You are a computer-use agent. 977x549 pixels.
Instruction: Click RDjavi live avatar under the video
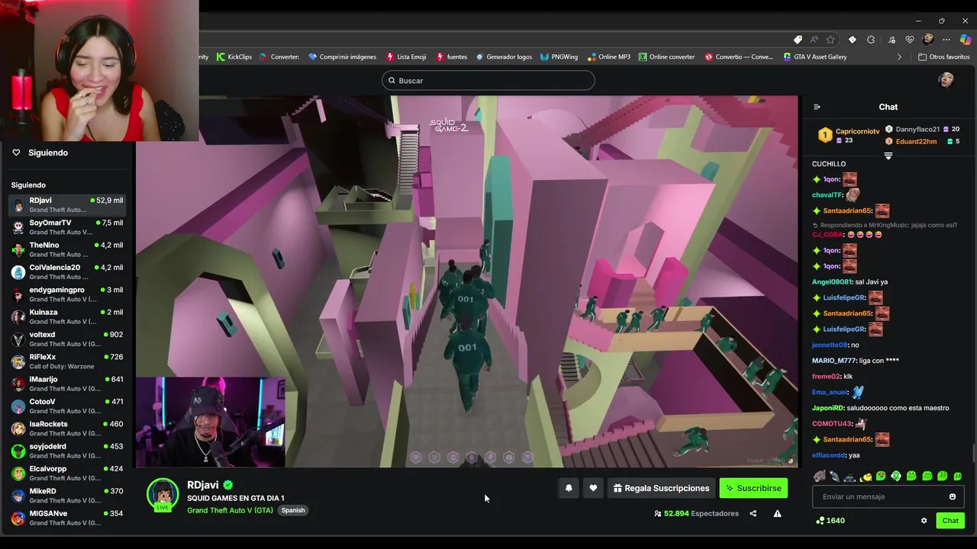point(163,495)
